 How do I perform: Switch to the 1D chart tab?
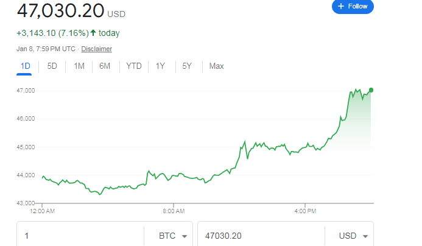coord(26,66)
